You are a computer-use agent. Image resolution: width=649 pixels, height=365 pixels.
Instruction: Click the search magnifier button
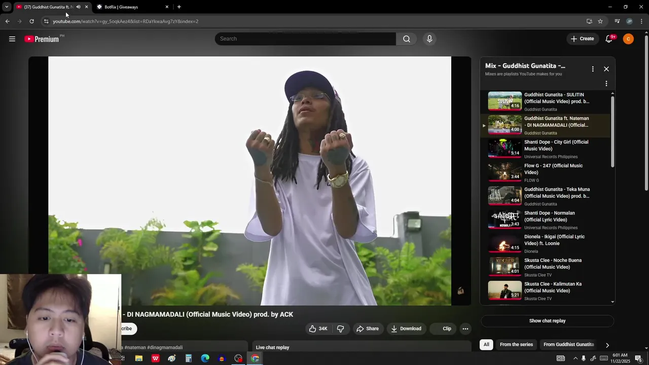[x=407, y=39]
